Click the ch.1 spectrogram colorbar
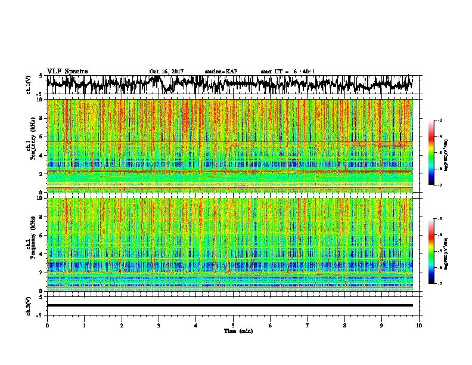 coord(431,153)
